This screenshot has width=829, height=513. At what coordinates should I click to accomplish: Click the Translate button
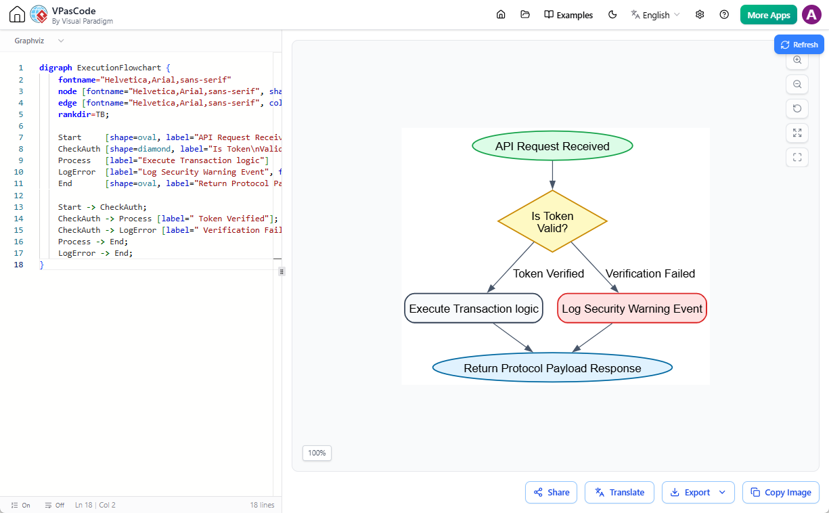[x=619, y=493]
